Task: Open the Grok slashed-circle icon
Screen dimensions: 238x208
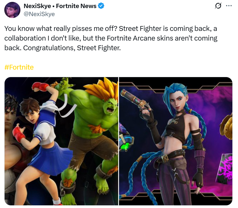Action: coord(218,6)
